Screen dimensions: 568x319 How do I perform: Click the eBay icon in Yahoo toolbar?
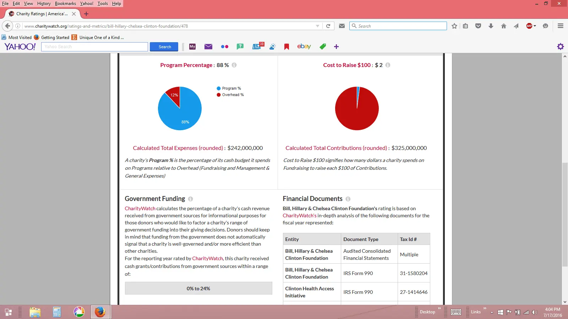(304, 46)
